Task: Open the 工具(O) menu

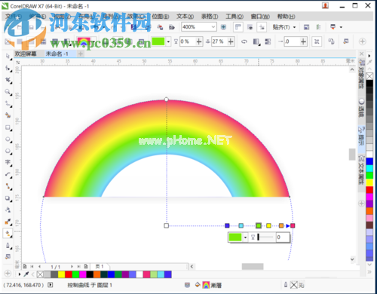Action: click(234, 17)
